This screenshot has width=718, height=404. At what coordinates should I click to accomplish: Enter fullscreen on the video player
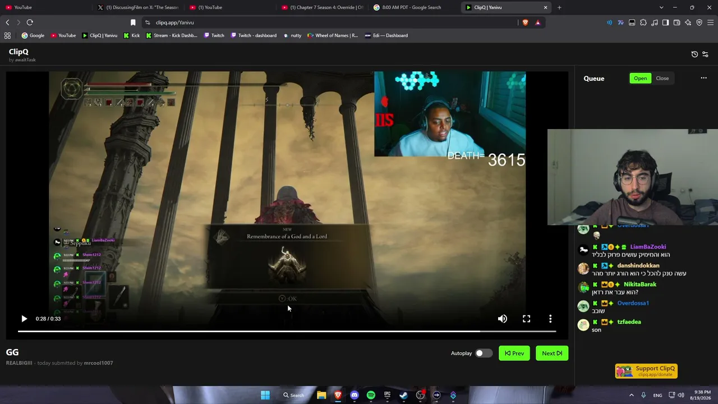527,319
